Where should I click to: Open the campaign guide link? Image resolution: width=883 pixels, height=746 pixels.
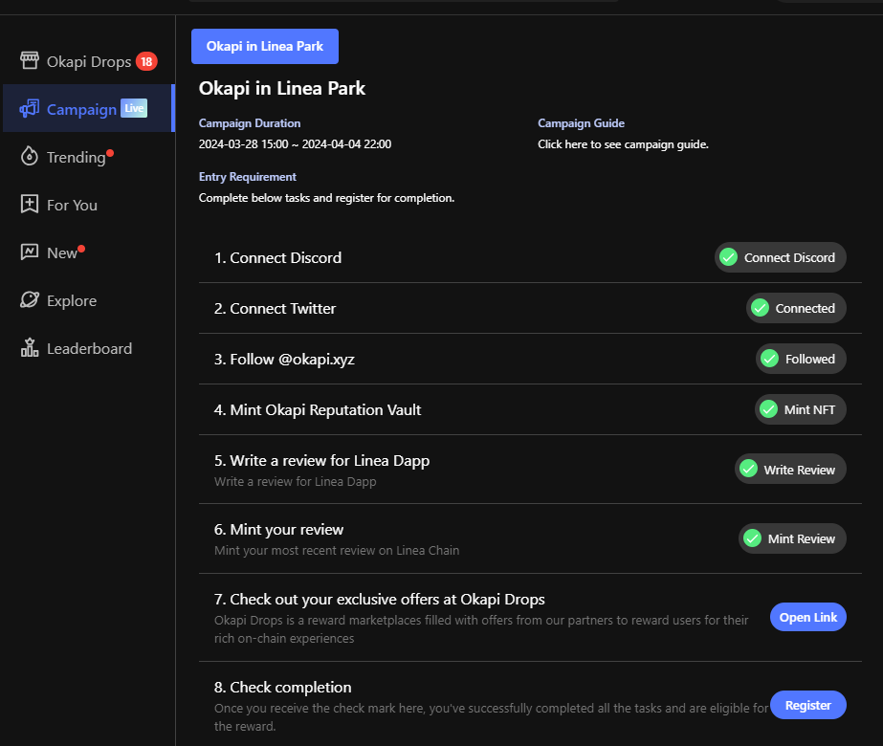coord(623,144)
